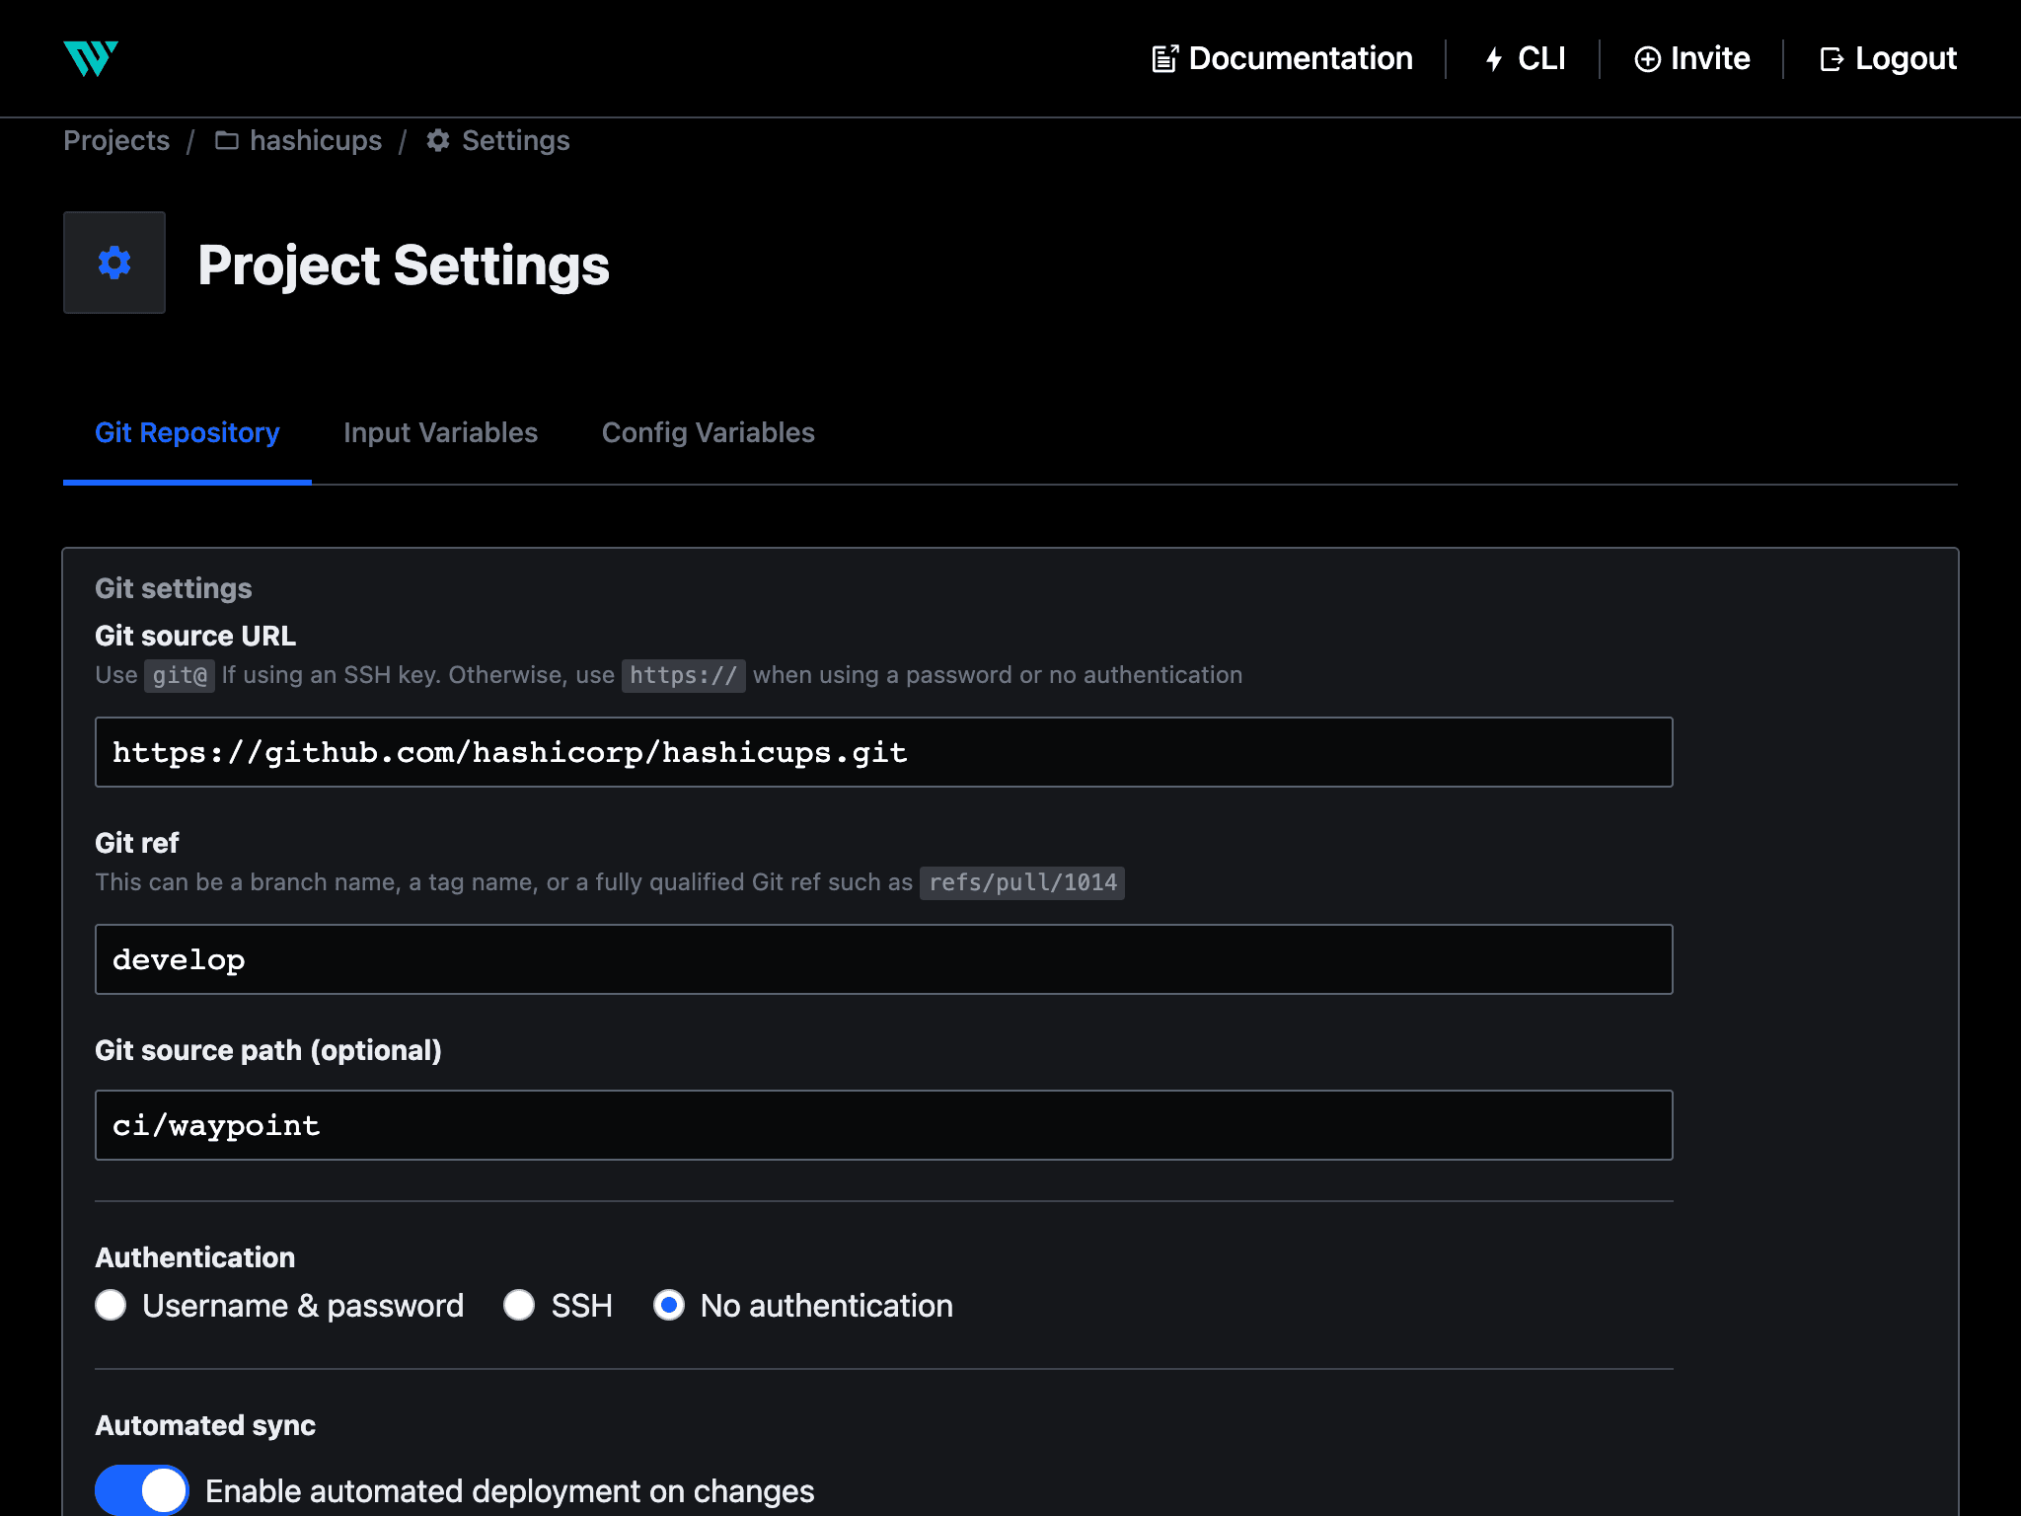Go to the Git Repository tab

(x=187, y=432)
